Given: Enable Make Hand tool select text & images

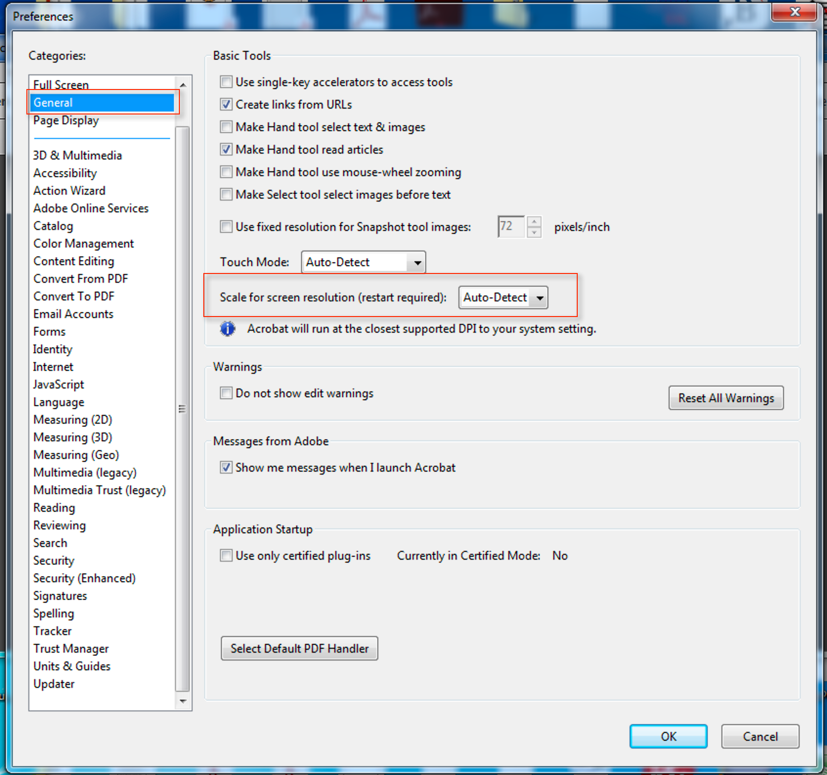Looking at the screenshot, I should click(225, 127).
